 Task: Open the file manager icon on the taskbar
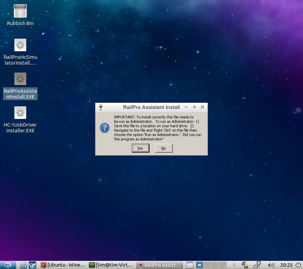[x=23, y=265]
